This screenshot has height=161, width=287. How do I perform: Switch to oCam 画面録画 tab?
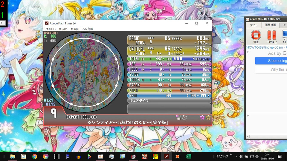coord(270,25)
